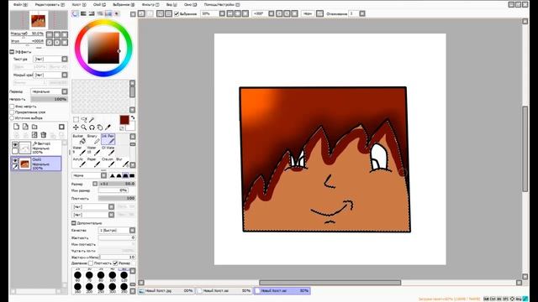Screen dimensions: 538x302
Task: Click the minimum size input field
Action: [x=113, y=190]
